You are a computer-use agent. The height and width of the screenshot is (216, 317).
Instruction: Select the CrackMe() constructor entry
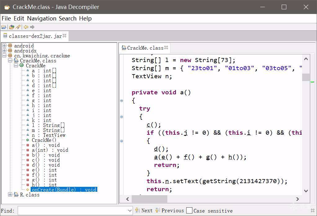[44, 140]
